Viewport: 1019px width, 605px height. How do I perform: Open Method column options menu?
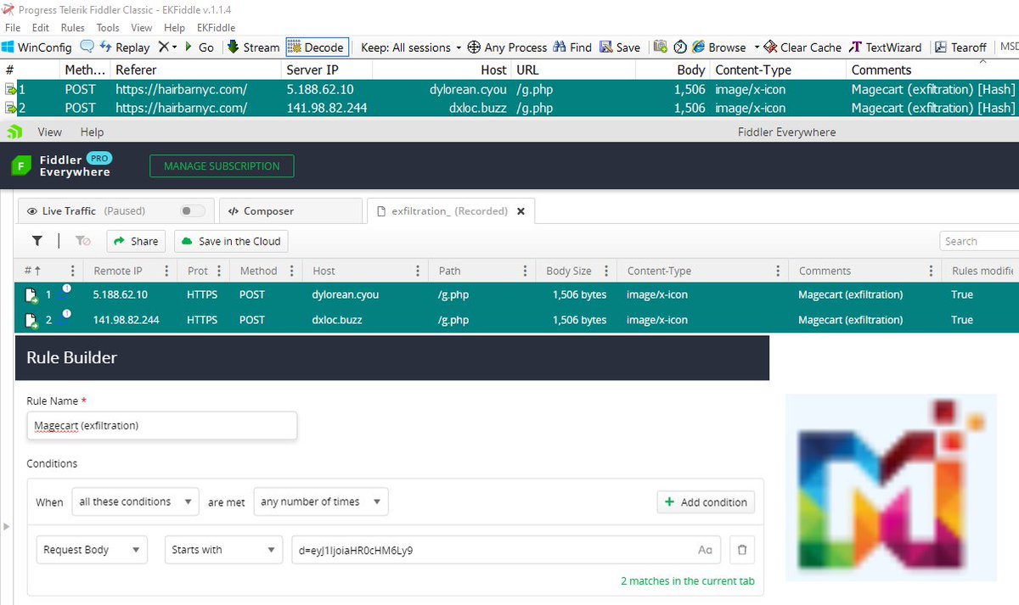coord(290,271)
